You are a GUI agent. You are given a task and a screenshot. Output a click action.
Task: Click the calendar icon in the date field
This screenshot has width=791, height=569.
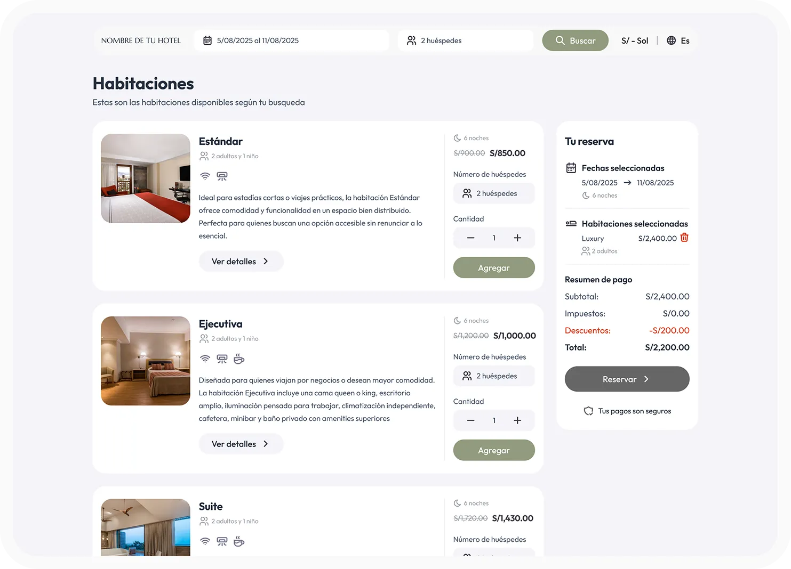tap(207, 40)
